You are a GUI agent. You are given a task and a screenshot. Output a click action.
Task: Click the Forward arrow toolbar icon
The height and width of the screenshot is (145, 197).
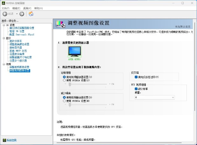click(22, 14)
